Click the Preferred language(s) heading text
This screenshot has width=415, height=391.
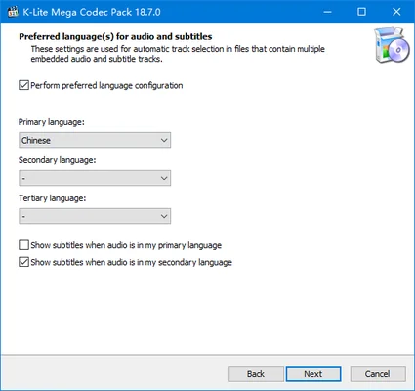[115, 36]
